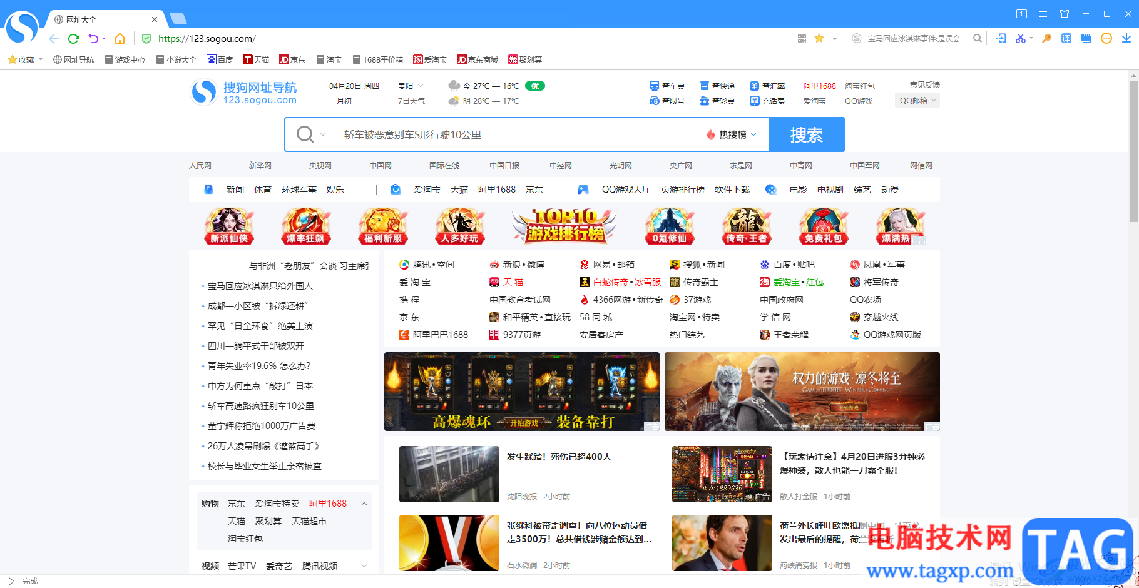Viewport: 1139px width, 588px height.
Task: Collapse the 购物 section chevron
Action: pos(364,504)
